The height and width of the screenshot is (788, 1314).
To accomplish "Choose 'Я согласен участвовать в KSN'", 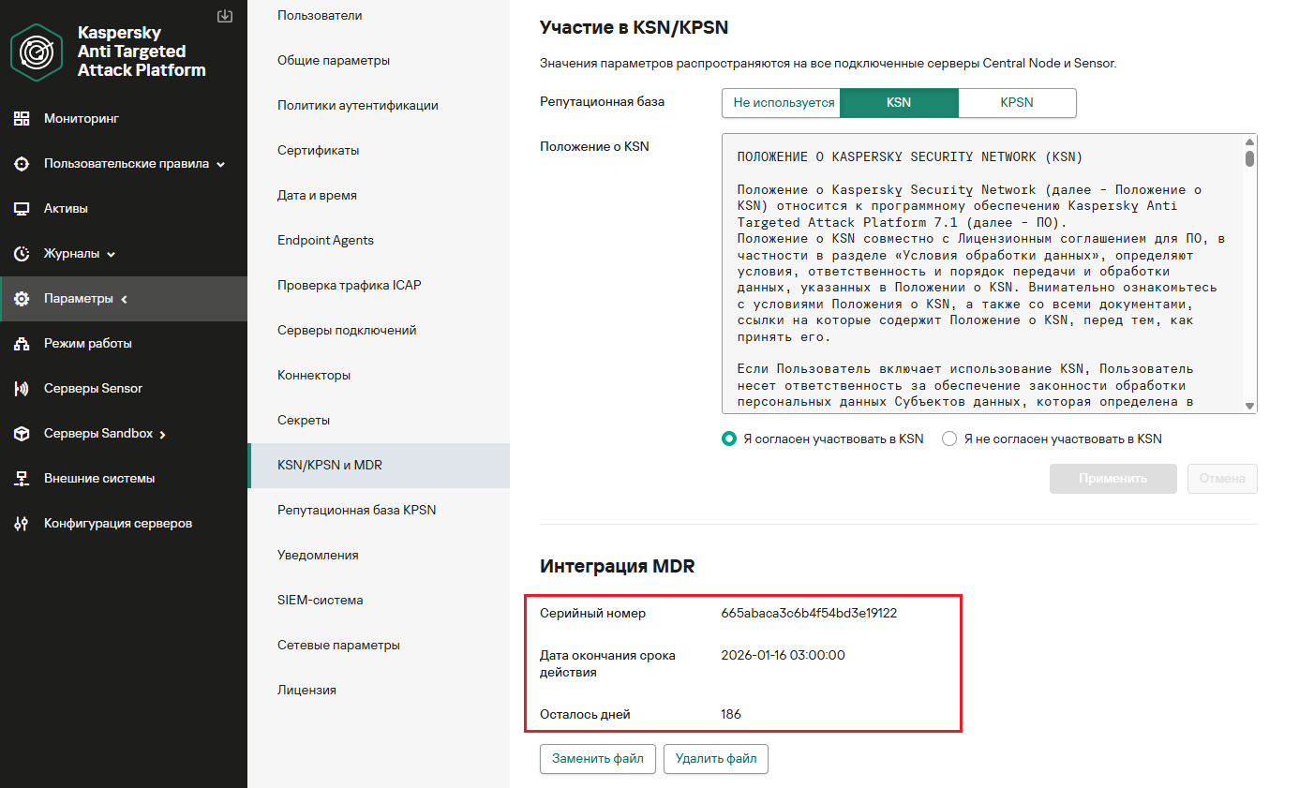I will click(729, 439).
